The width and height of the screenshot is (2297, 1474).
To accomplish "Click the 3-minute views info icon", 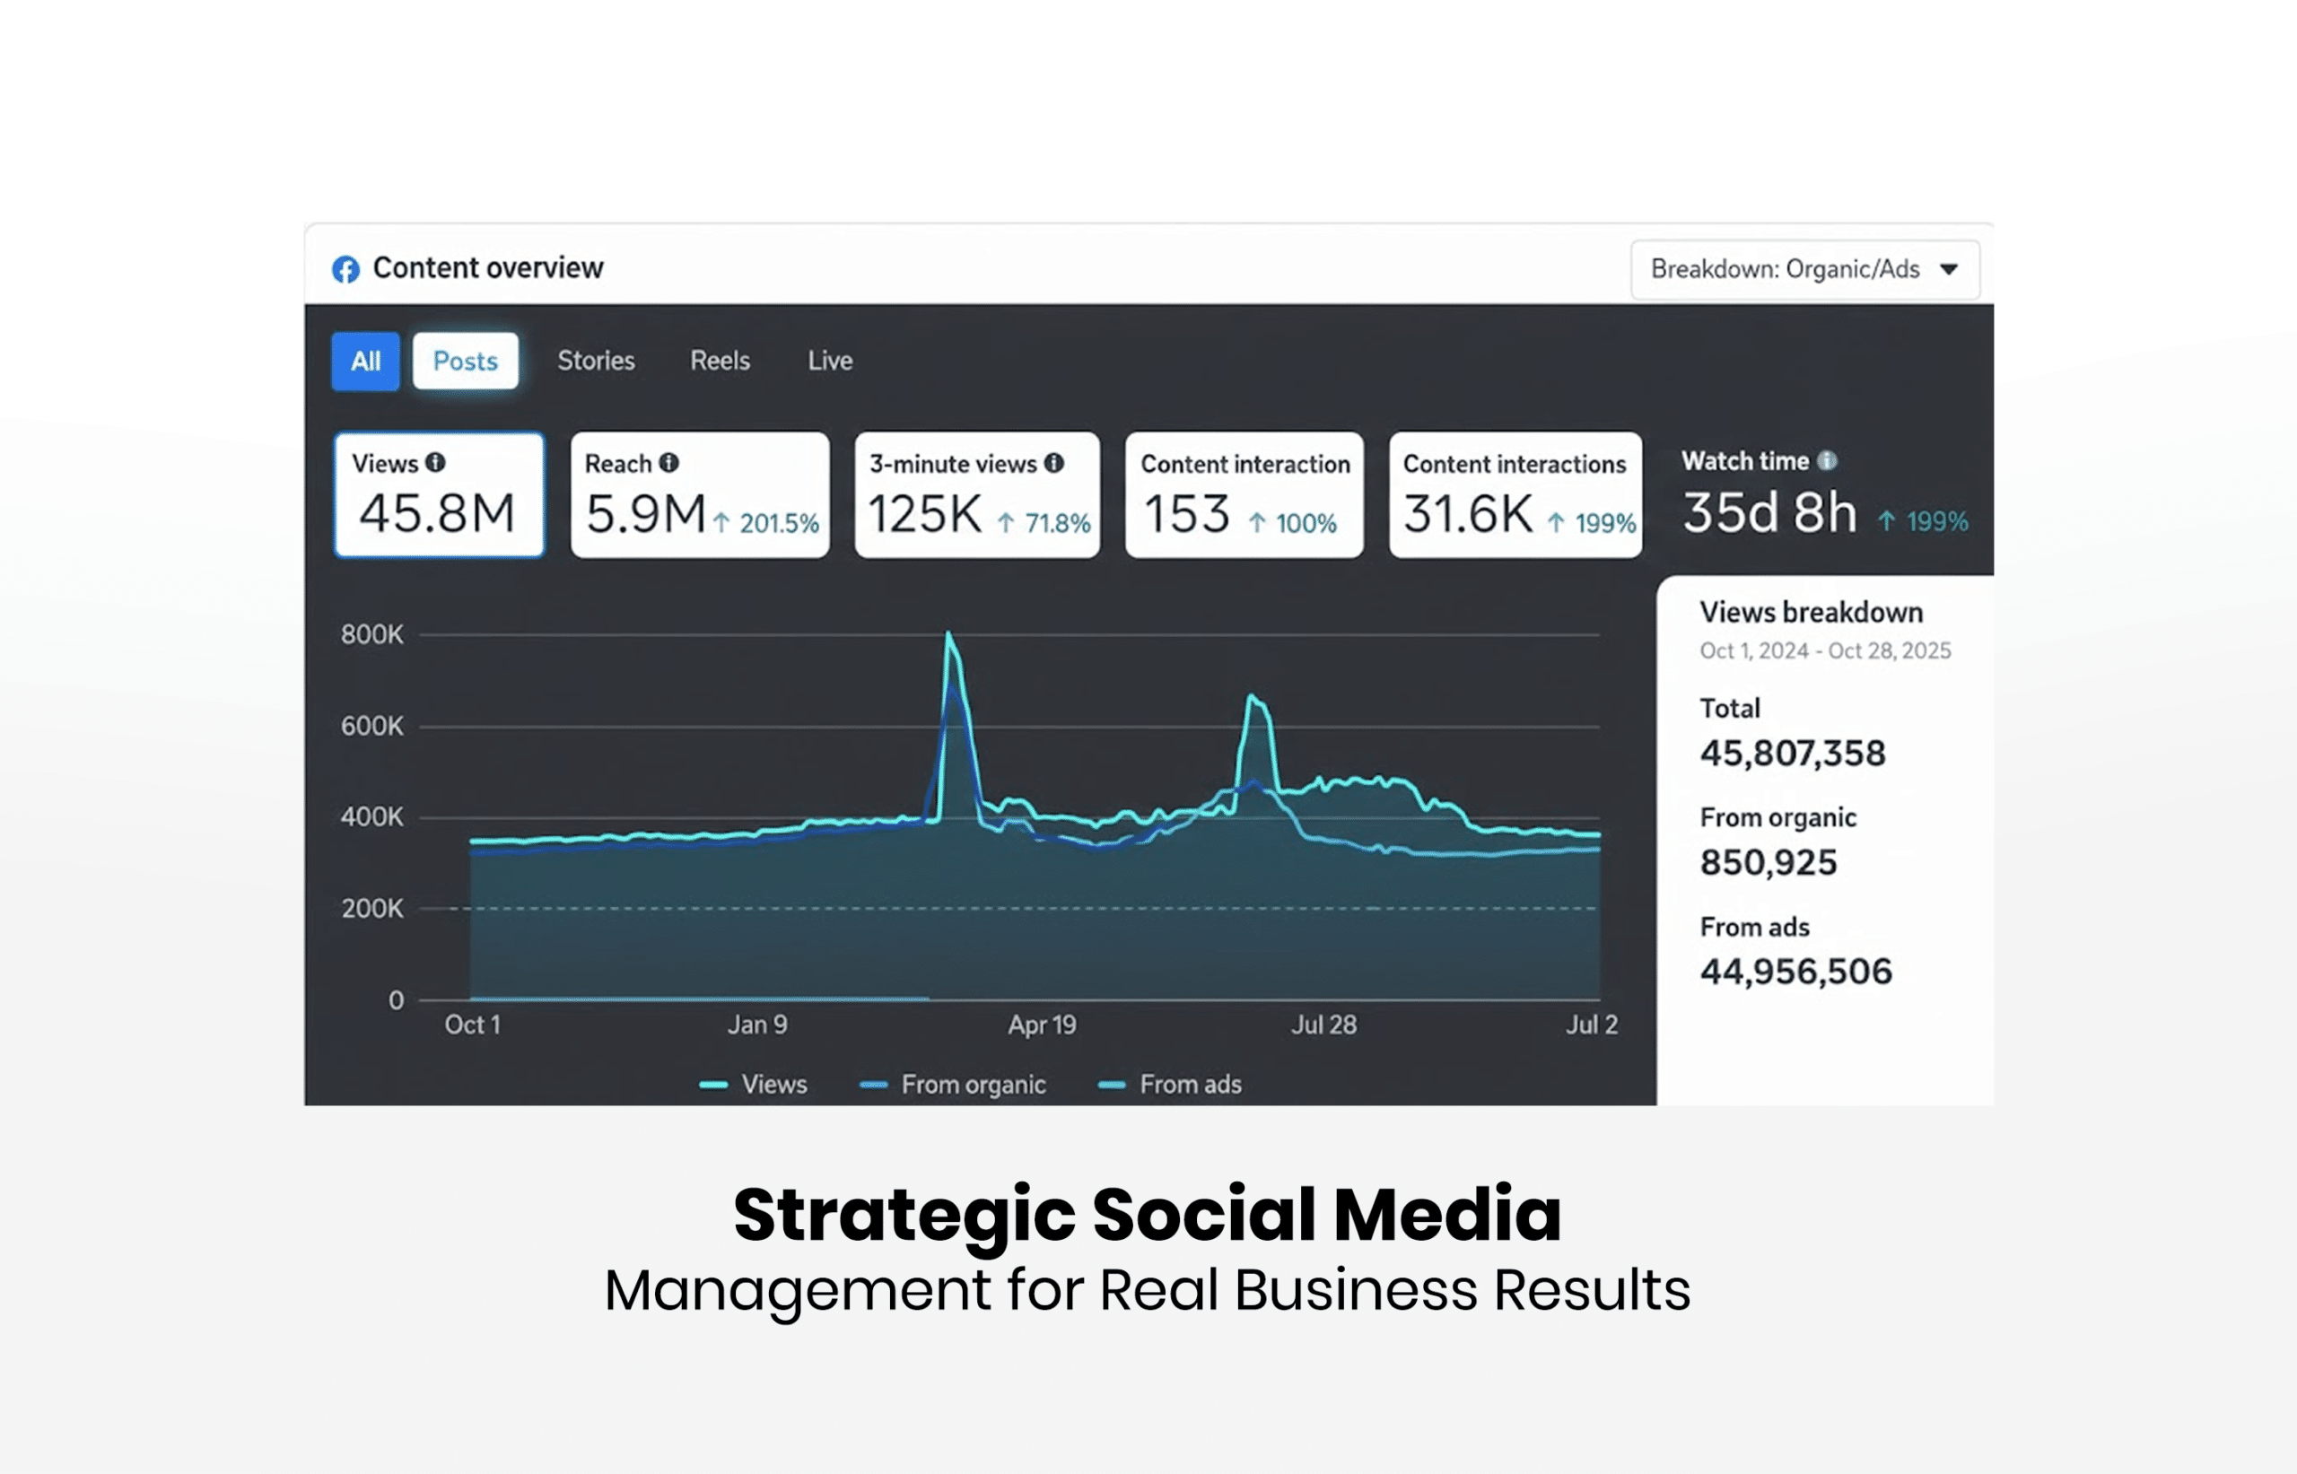I will click(x=1053, y=463).
